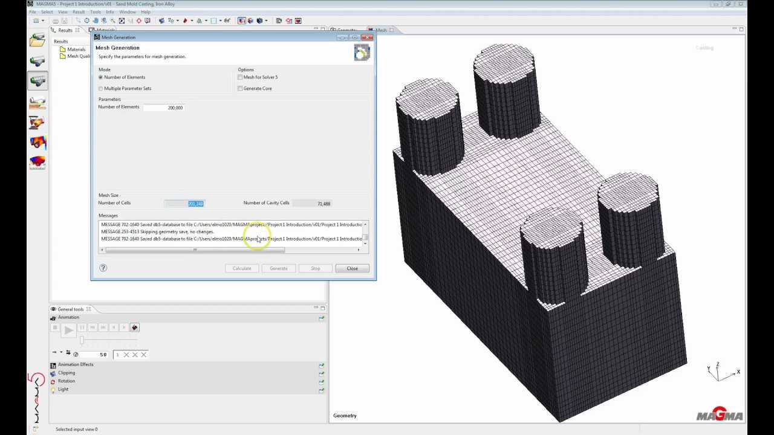
Task: Click the Clipping cube icon in General tools
Action: (53, 373)
